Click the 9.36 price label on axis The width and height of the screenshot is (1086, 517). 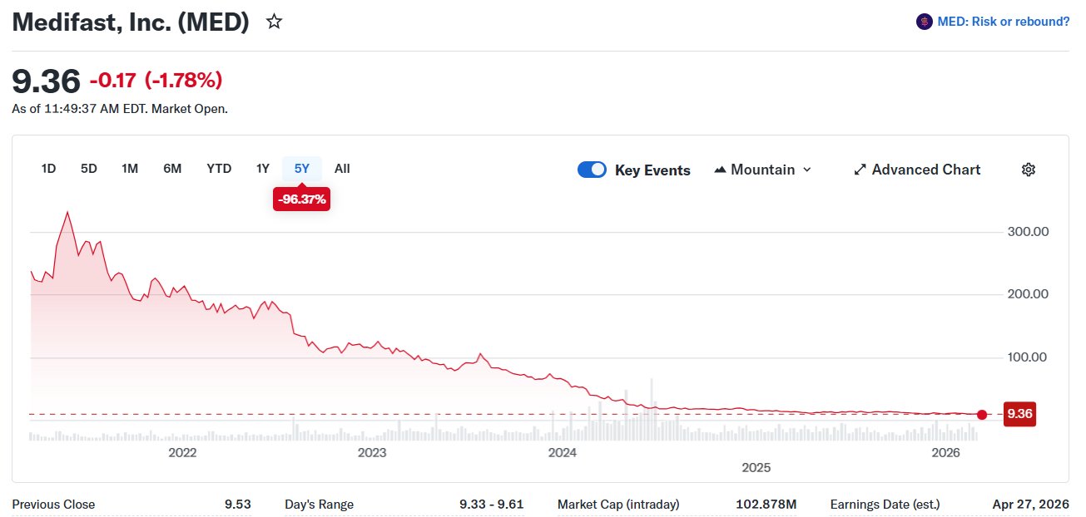coord(1019,414)
